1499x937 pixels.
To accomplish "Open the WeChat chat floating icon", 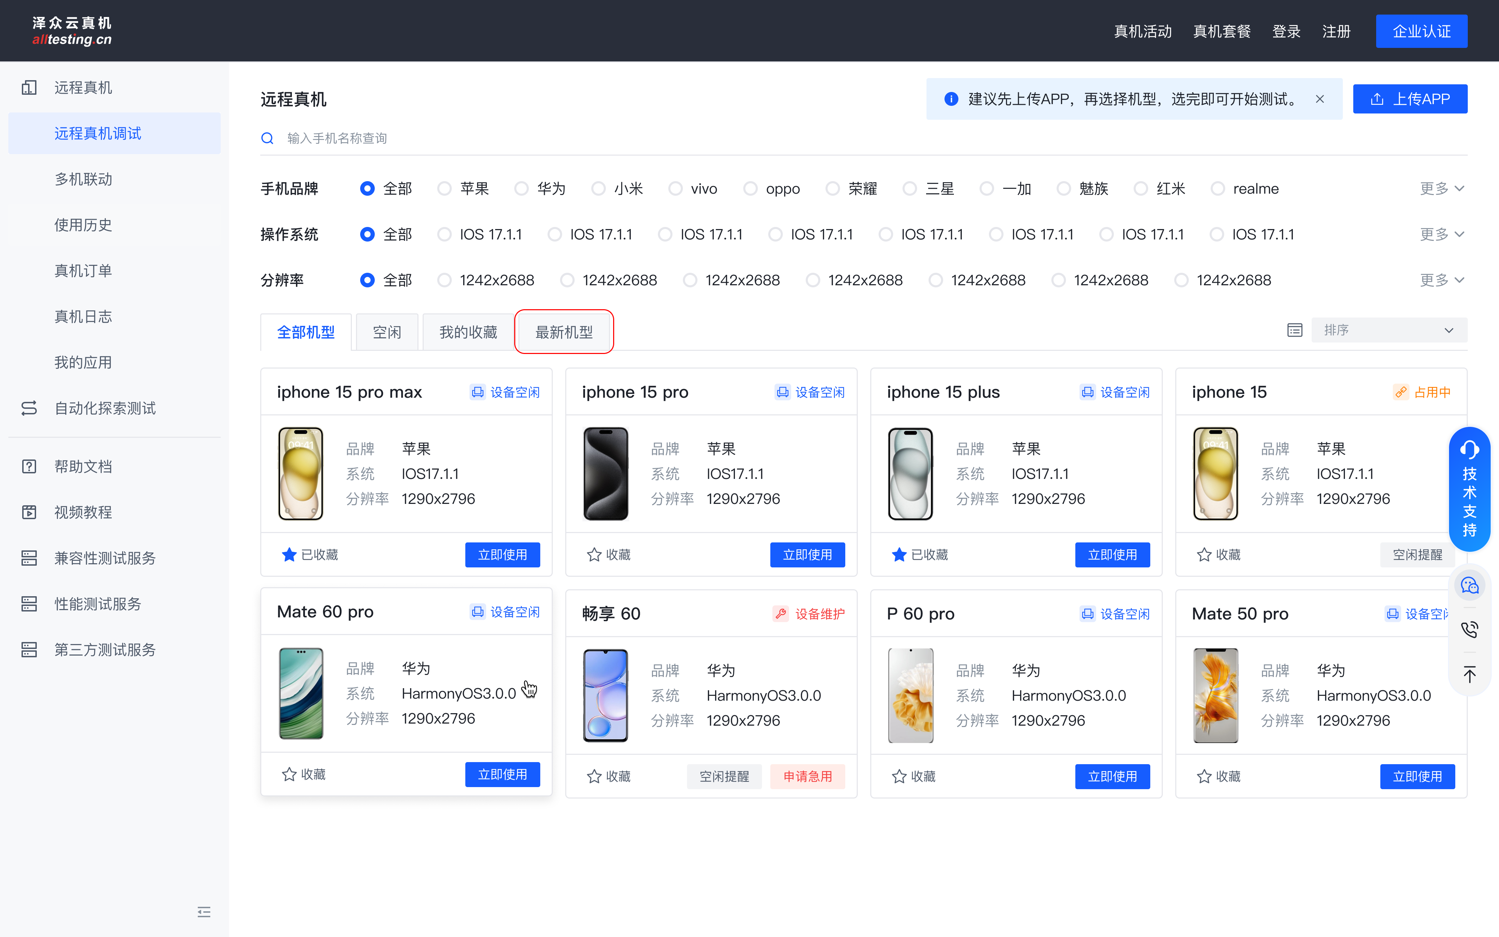I will (x=1469, y=586).
